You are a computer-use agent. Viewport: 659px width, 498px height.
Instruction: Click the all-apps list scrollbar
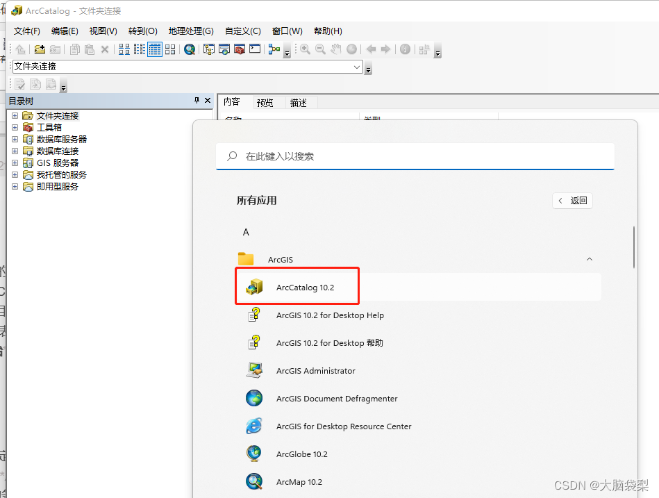pyautogui.click(x=633, y=247)
